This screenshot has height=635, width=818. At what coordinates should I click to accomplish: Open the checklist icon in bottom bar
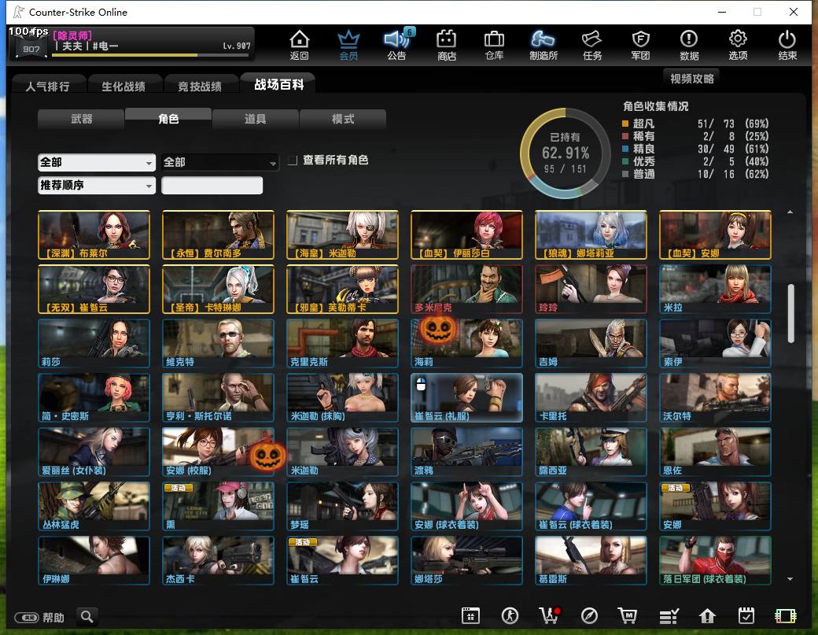tap(669, 616)
